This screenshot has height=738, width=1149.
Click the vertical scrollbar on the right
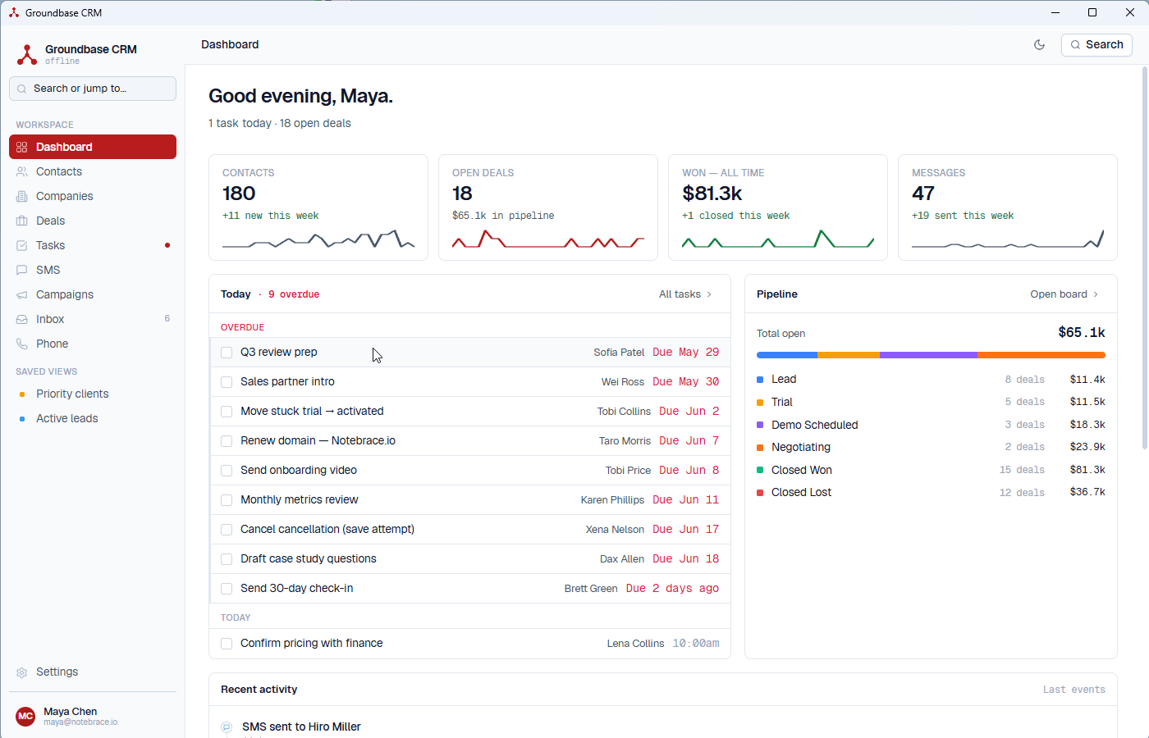1145,258
